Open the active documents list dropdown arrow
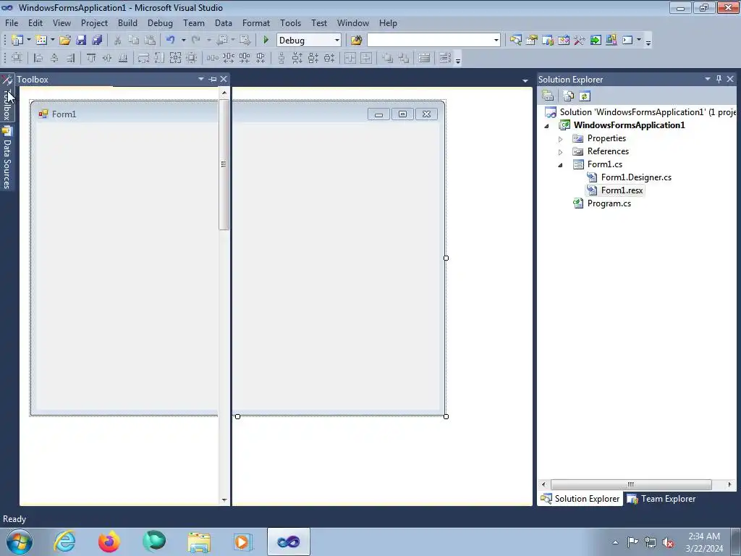The width and height of the screenshot is (741, 556). [x=525, y=80]
